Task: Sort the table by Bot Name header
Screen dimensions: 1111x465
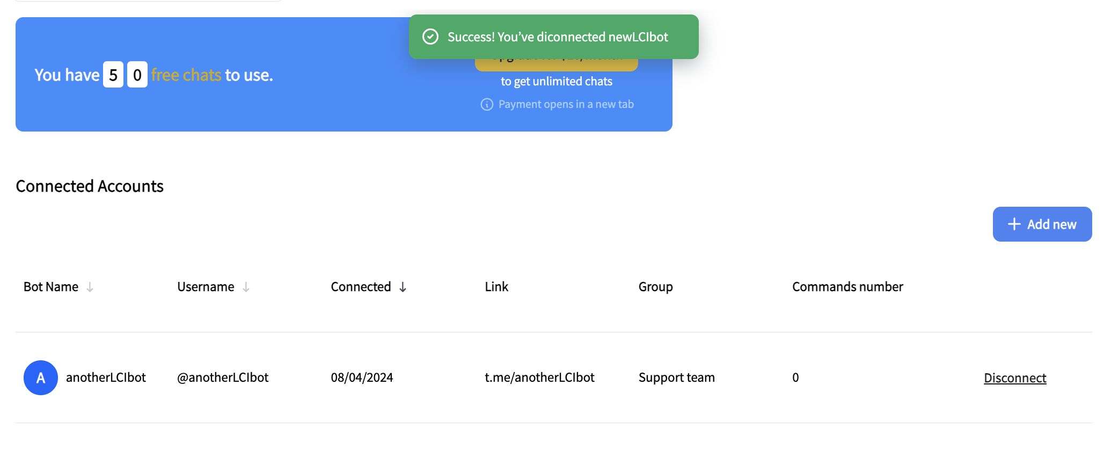Action: pos(51,287)
